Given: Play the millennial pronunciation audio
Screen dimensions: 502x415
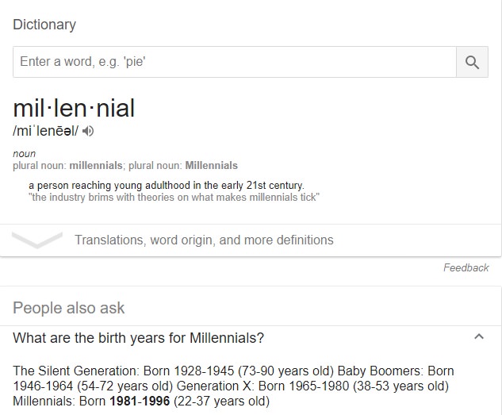Looking at the screenshot, I should click(x=88, y=131).
